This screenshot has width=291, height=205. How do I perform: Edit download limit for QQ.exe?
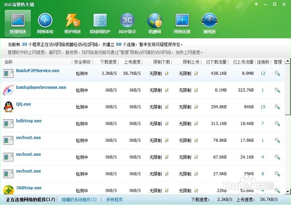click(167, 107)
